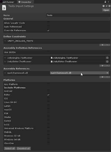
Task: Enable Switch platform checkbox
Action: (x=48, y=121)
